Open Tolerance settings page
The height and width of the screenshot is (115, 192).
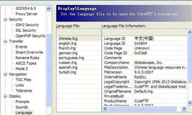[x=24, y=91]
